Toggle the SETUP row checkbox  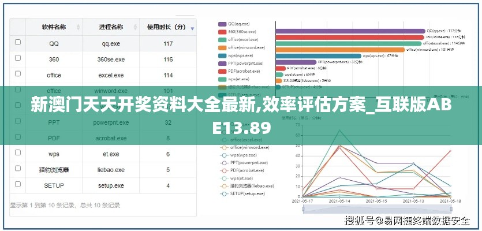pyautogui.click(x=18, y=184)
